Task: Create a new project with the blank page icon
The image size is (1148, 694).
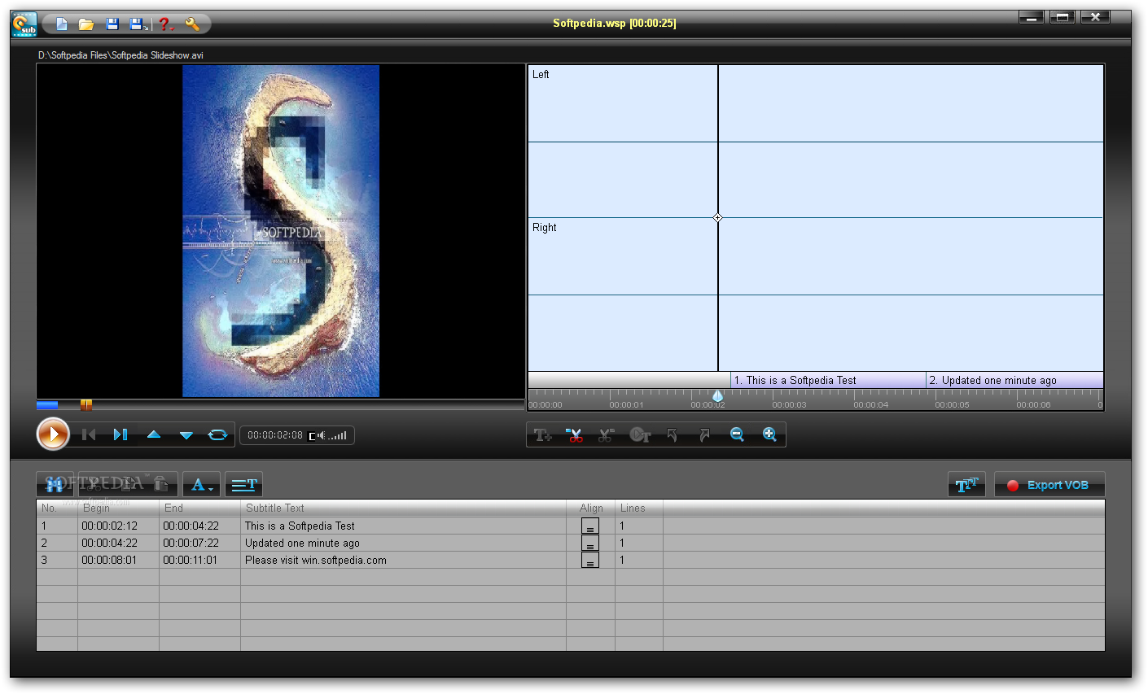Action: tap(62, 24)
